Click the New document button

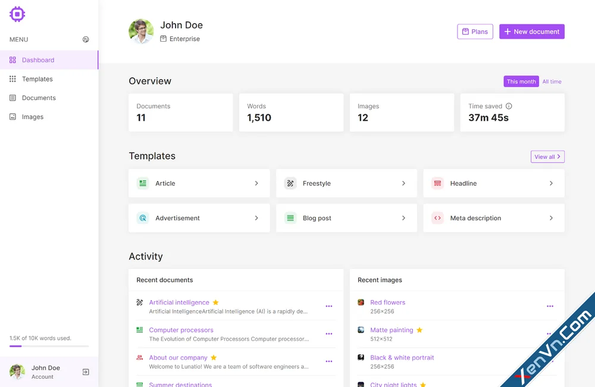[x=531, y=31]
